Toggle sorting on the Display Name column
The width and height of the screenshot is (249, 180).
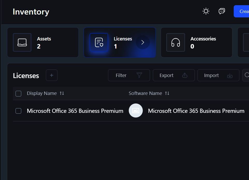(62, 93)
